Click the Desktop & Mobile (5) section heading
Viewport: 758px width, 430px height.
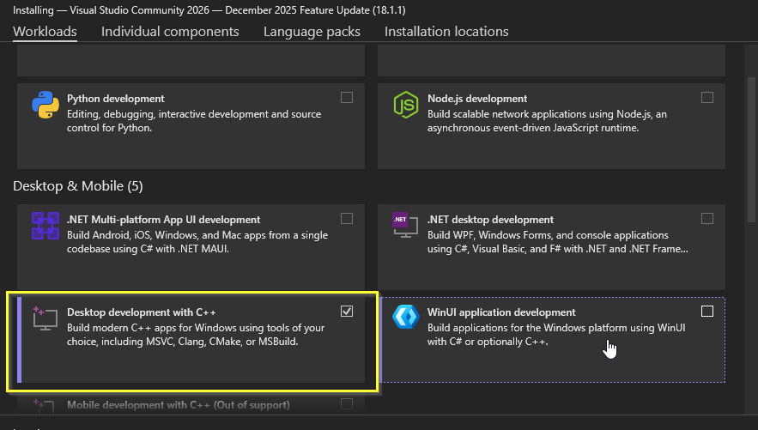tap(78, 185)
